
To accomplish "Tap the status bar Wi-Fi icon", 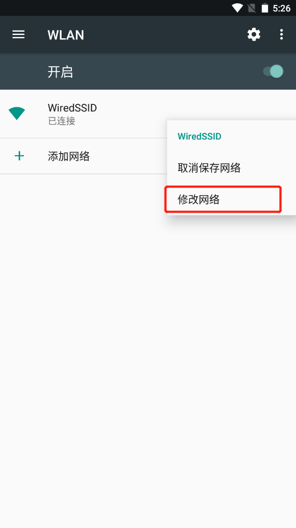I will point(237,8).
